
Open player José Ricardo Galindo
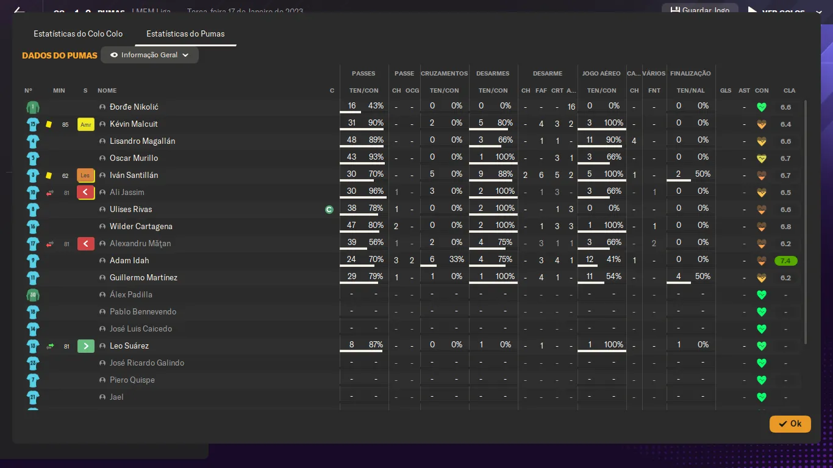(x=147, y=363)
